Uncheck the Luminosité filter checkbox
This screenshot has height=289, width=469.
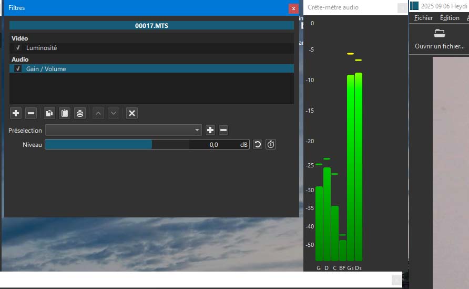point(18,48)
